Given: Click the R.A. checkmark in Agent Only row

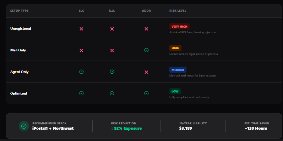Looking at the screenshot, I should pyautogui.click(x=112, y=72).
